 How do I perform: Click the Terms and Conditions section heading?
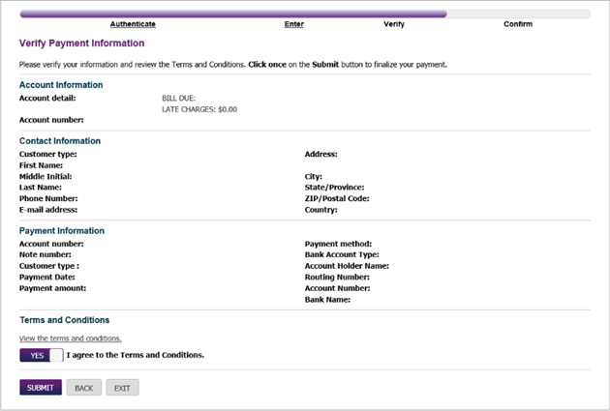coord(64,320)
